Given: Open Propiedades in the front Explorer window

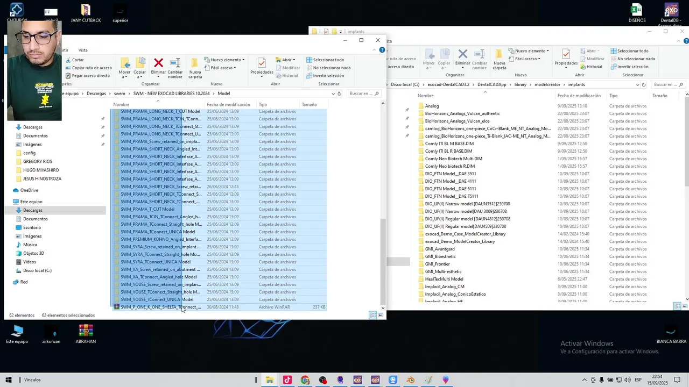Looking at the screenshot, I should click(x=262, y=66).
